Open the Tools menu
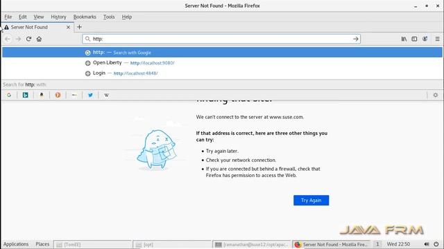The width and height of the screenshot is (444, 249). point(109,17)
